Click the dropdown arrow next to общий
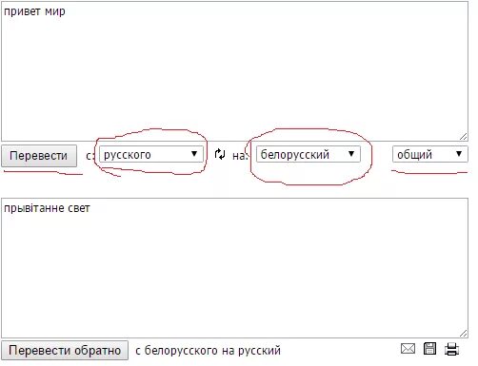478x366 pixels. [459, 154]
